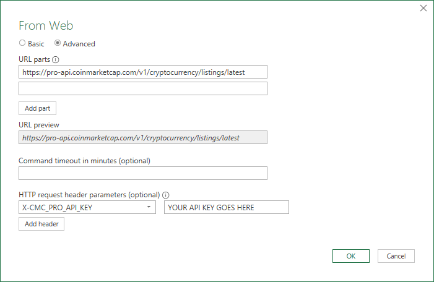Click the Command timeout in minutes field
Viewport: 434px width, 282px height.
142,173
